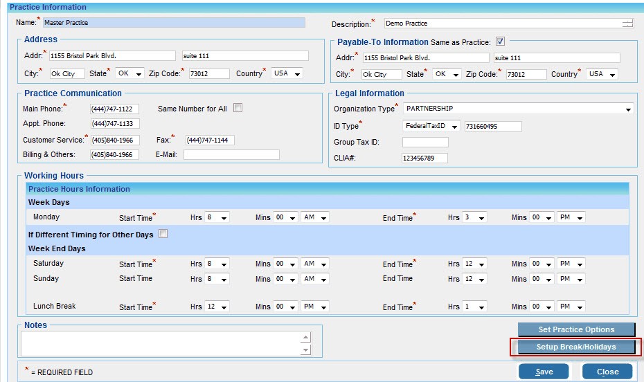The width and height of the screenshot is (644, 382).
Task: Select the CLIA# number field
Action: 424,158
